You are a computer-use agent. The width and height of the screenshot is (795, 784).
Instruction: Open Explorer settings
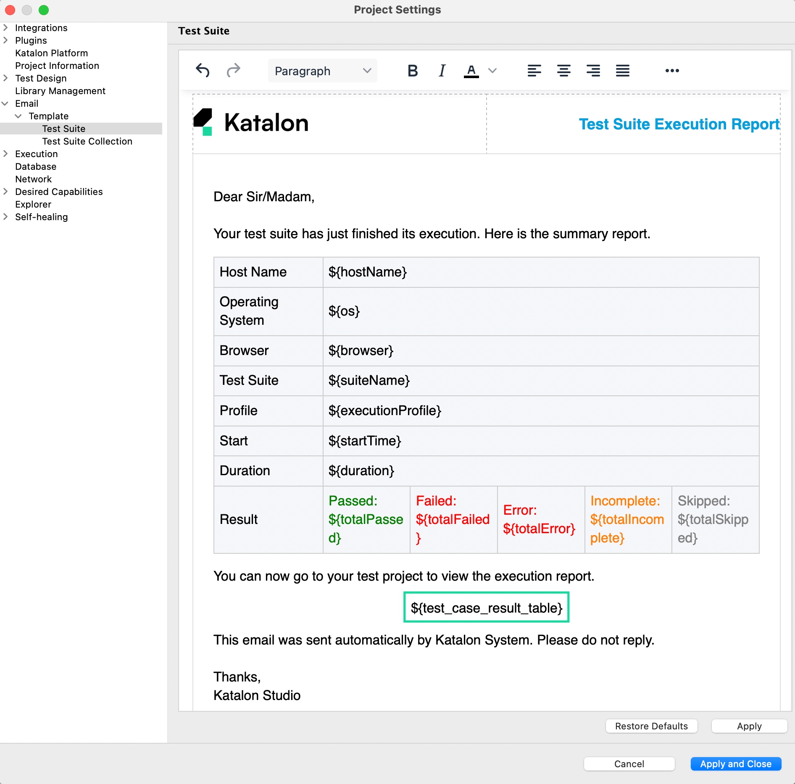coord(33,204)
